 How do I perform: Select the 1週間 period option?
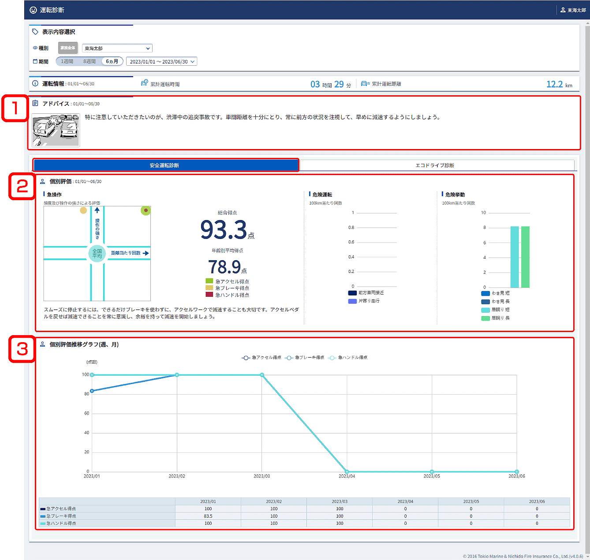(67, 61)
